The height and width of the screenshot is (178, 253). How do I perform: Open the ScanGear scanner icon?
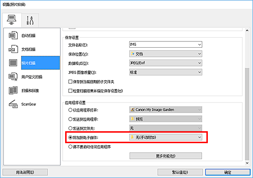coord(13,104)
